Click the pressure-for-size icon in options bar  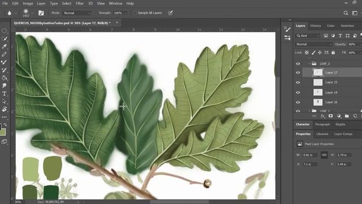point(170,13)
